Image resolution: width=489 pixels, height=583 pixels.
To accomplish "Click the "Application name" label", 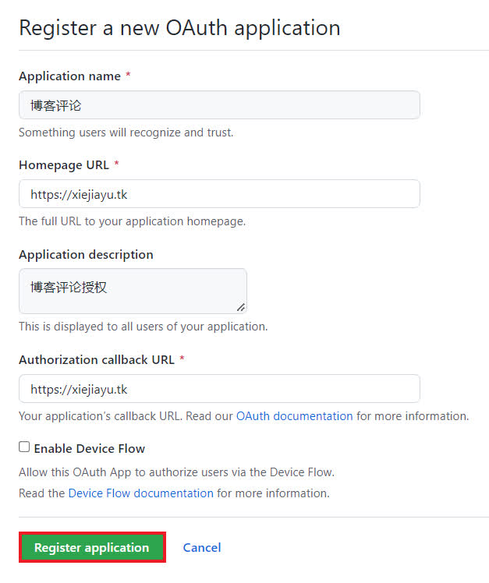I will pos(69,76).
